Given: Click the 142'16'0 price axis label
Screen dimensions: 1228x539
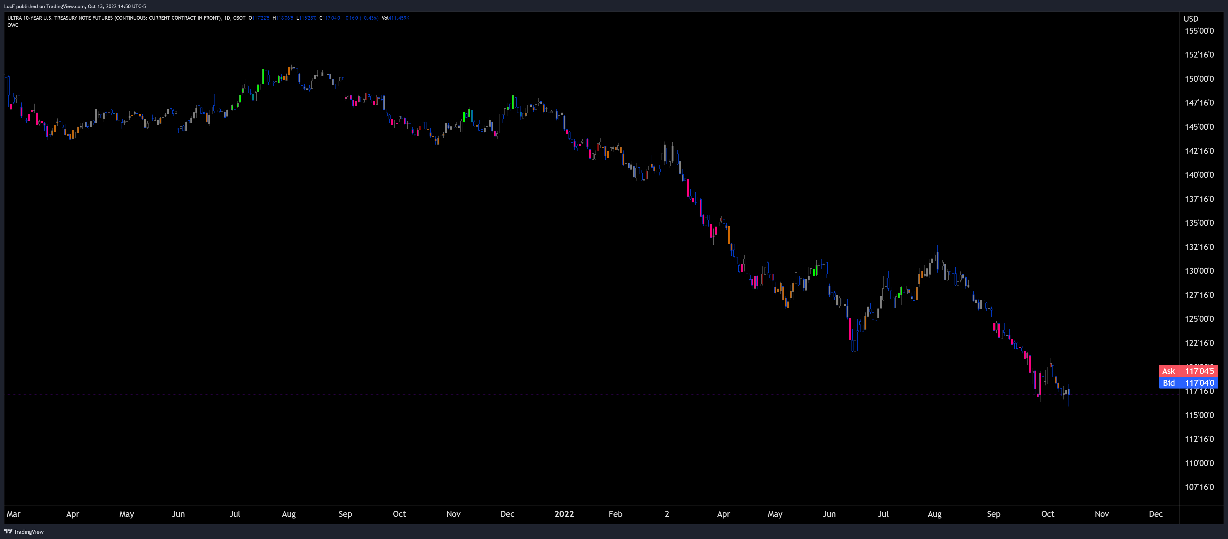Looking at the screenshot, I should coord(1199,151).
